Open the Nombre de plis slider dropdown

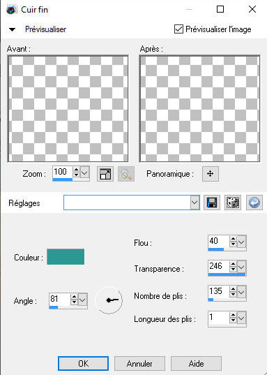click(x=241, y=291)
